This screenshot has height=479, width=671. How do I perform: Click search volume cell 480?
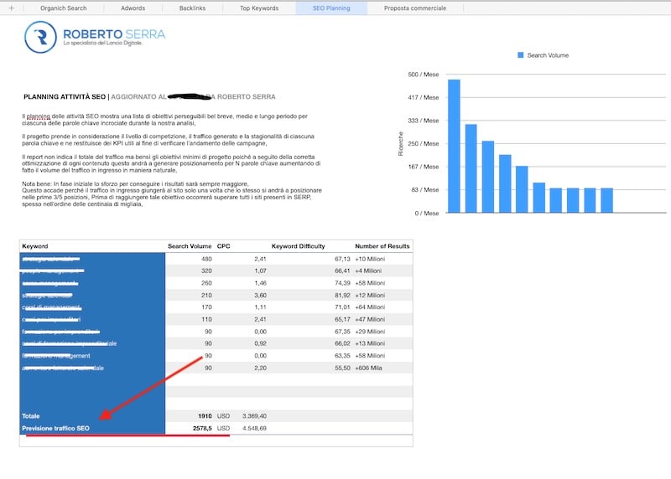pos(206,259)
